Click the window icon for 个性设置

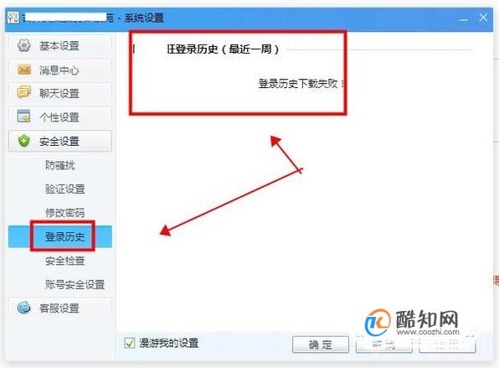[x=24, y=117]
